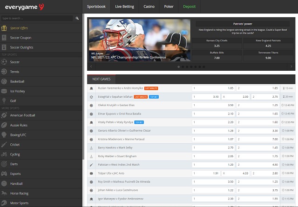Select odds 4.50 for West Indies
Image resolution: width=298 pixels, height=207 pixels.
pos(257,165)
